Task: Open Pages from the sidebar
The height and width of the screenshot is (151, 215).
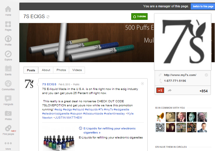Action: [8, 26]
